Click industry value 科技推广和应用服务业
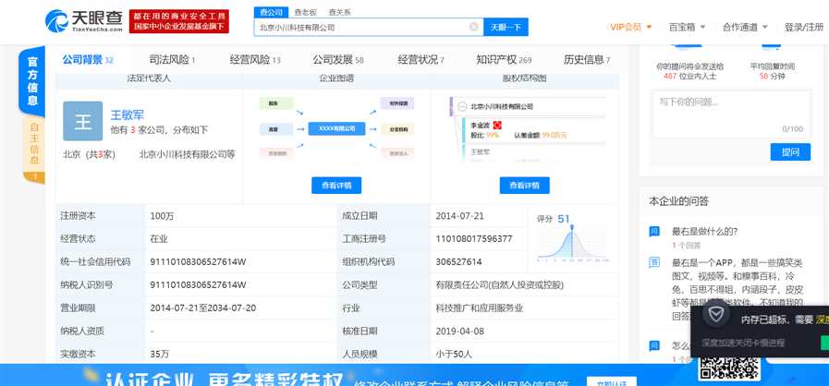Image resolution: width=829 pixels, height=386 pixels. (x=479, y=308)
